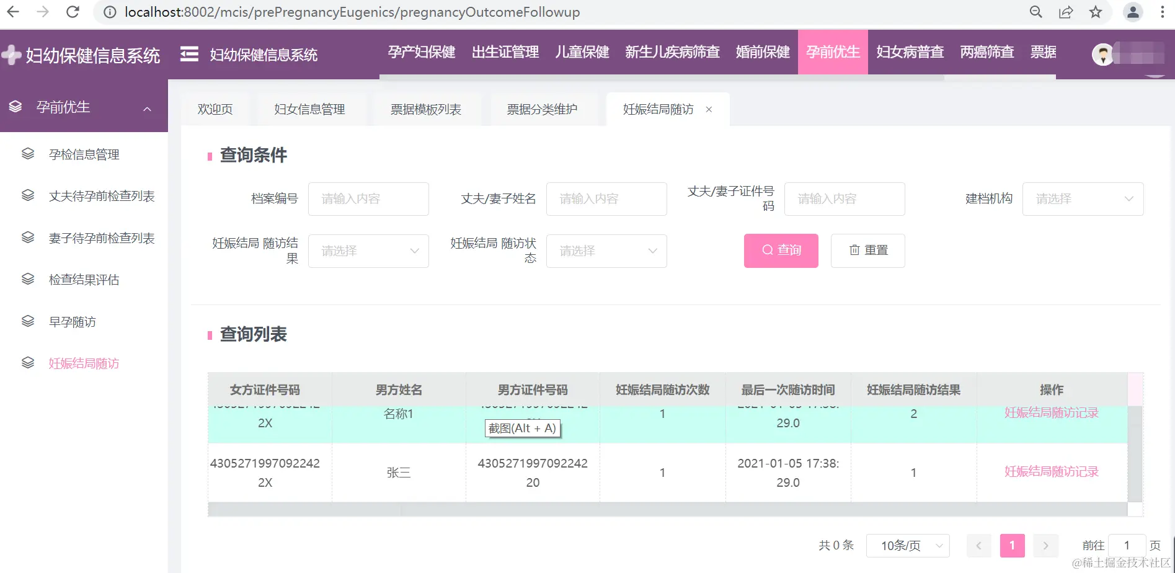Go to previous page arrow

979,546
